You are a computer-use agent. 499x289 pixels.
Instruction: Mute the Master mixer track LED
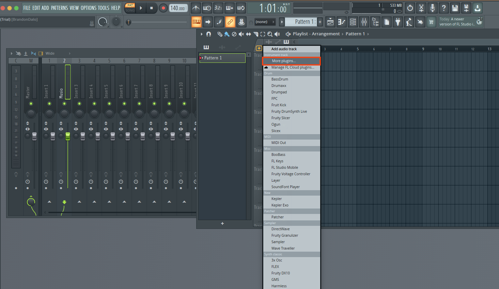pos(31,104)
